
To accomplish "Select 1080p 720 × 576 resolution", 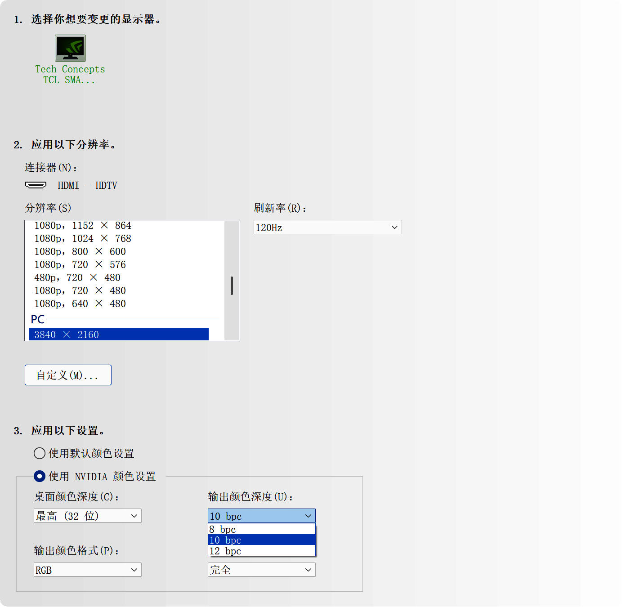I will tap(80, 264).
